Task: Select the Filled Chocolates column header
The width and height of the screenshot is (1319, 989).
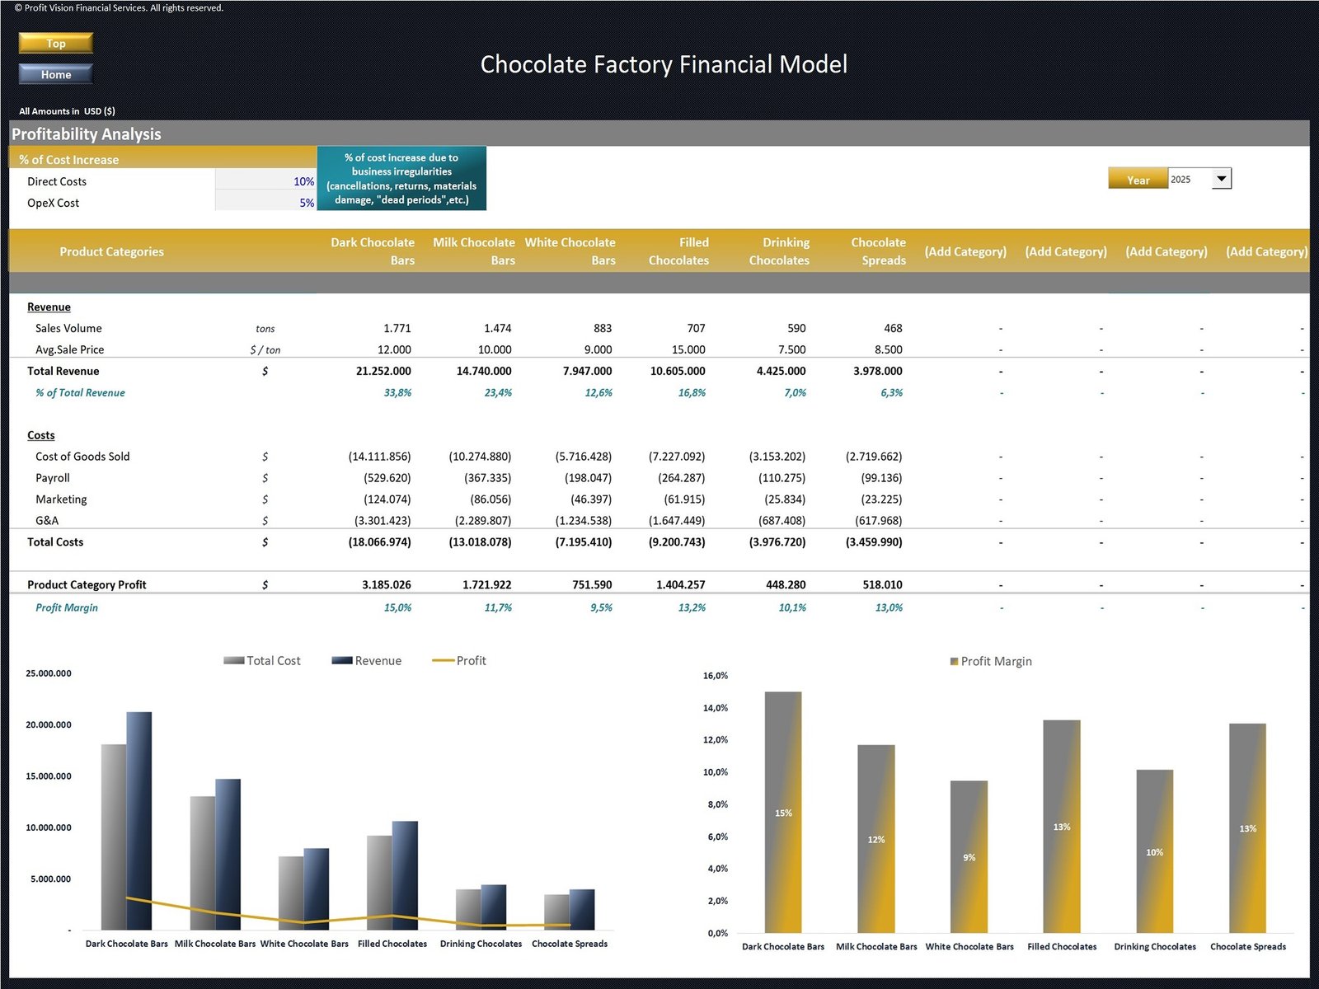Action: pyautogui.click(x=678, y=251)
